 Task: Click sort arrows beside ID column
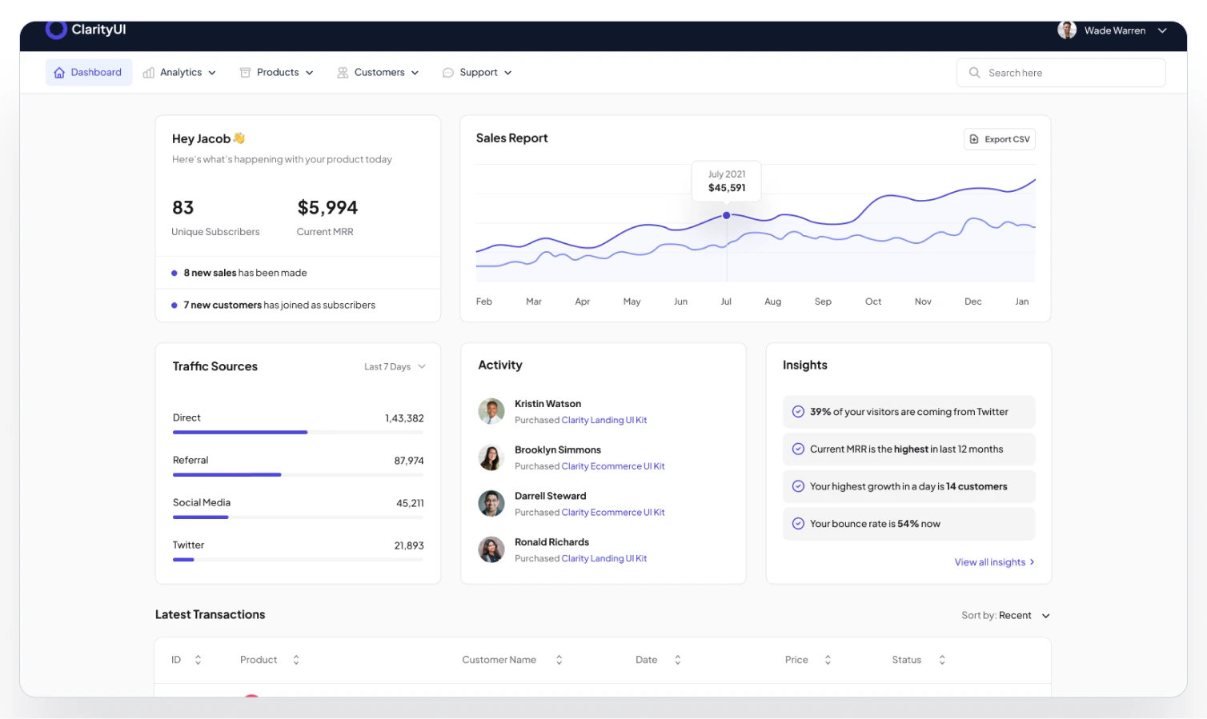point(198,660)
